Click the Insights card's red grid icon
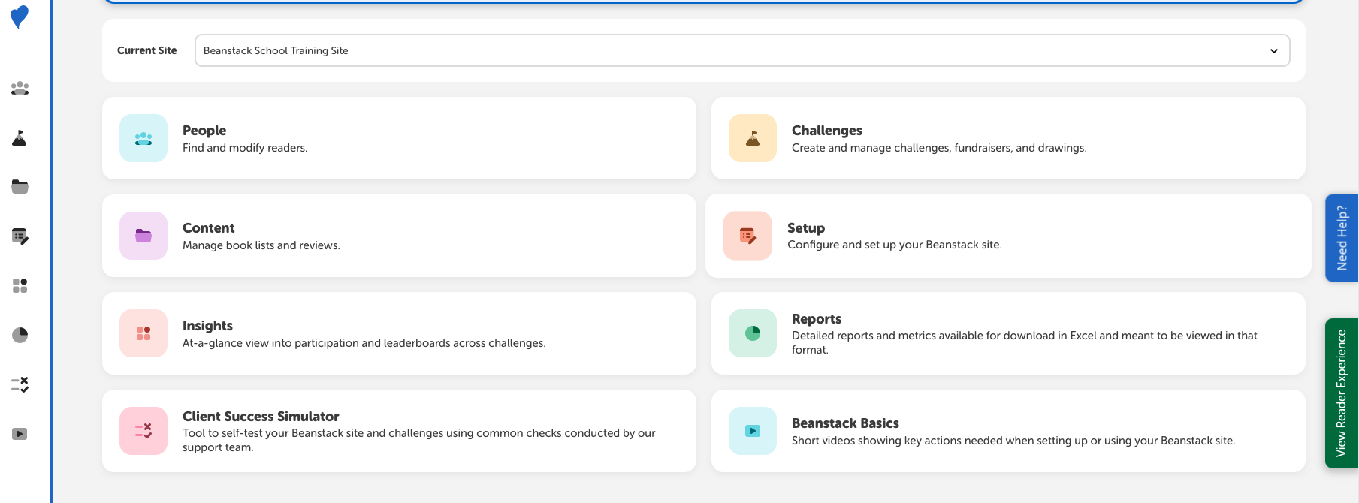1359x503 pixels. pos(143,333)
